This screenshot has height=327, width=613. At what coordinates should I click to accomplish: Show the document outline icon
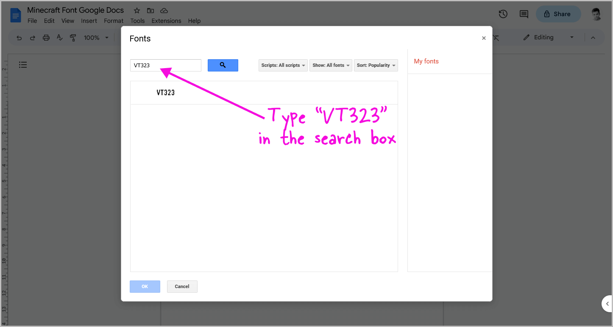(x=23, y=65)
